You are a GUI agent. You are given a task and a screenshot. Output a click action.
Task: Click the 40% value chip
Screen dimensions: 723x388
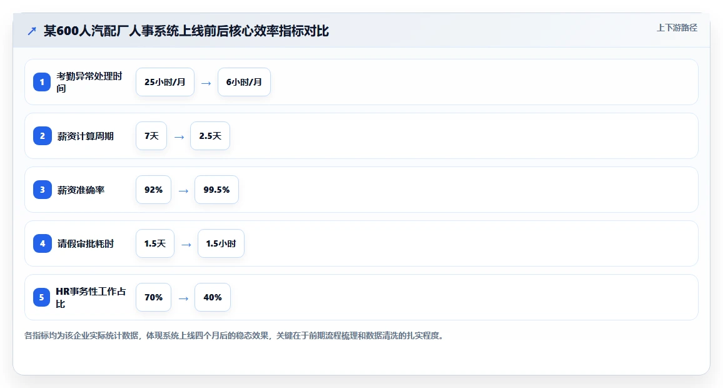coord(213,298)
